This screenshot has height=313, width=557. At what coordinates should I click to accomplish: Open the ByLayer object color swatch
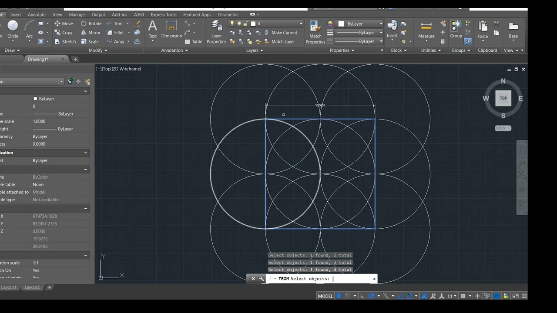click(361, 24)
